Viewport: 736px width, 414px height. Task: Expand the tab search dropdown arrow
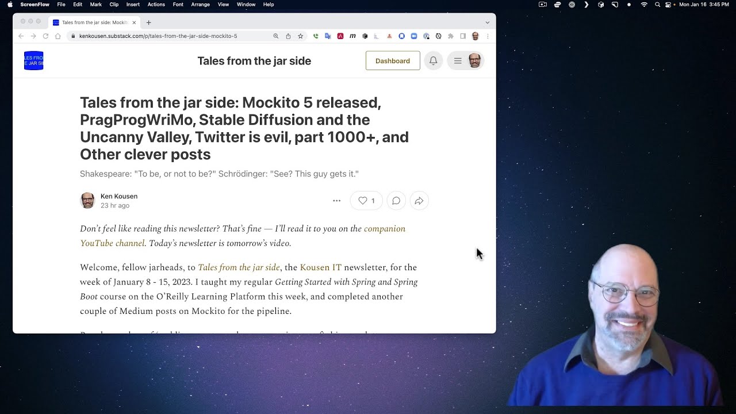click(x=488, y=22)
